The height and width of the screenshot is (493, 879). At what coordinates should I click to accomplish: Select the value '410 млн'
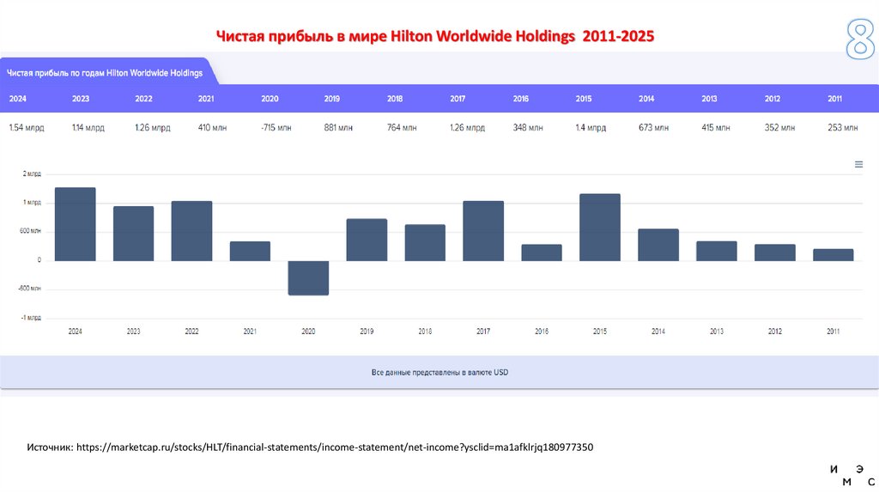pyautogui.click(x=213, y=128)
